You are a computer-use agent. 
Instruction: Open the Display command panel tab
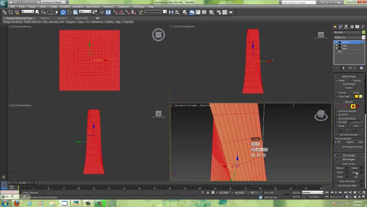coord(357,27)
